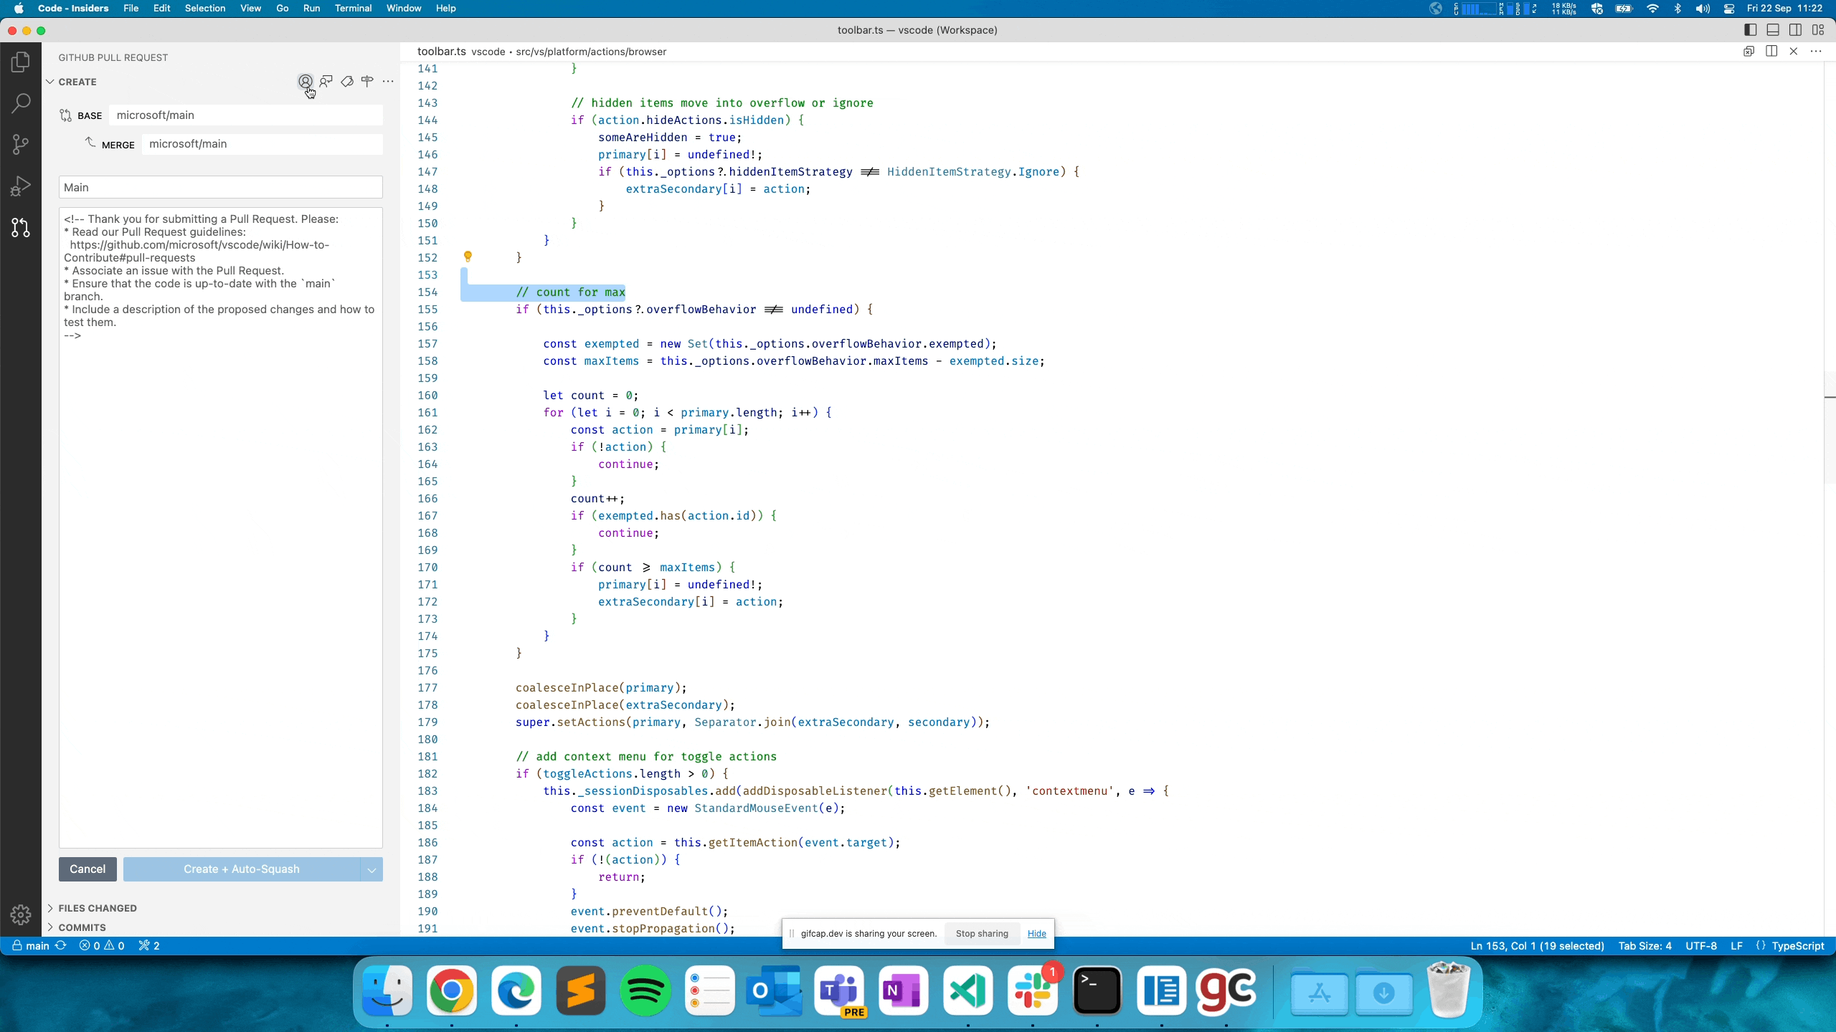Image resolution: width=1836 pixels, height=1032 pixels.
Task: Expand the FILES CHANGED section
Action: tap(97, 907)
